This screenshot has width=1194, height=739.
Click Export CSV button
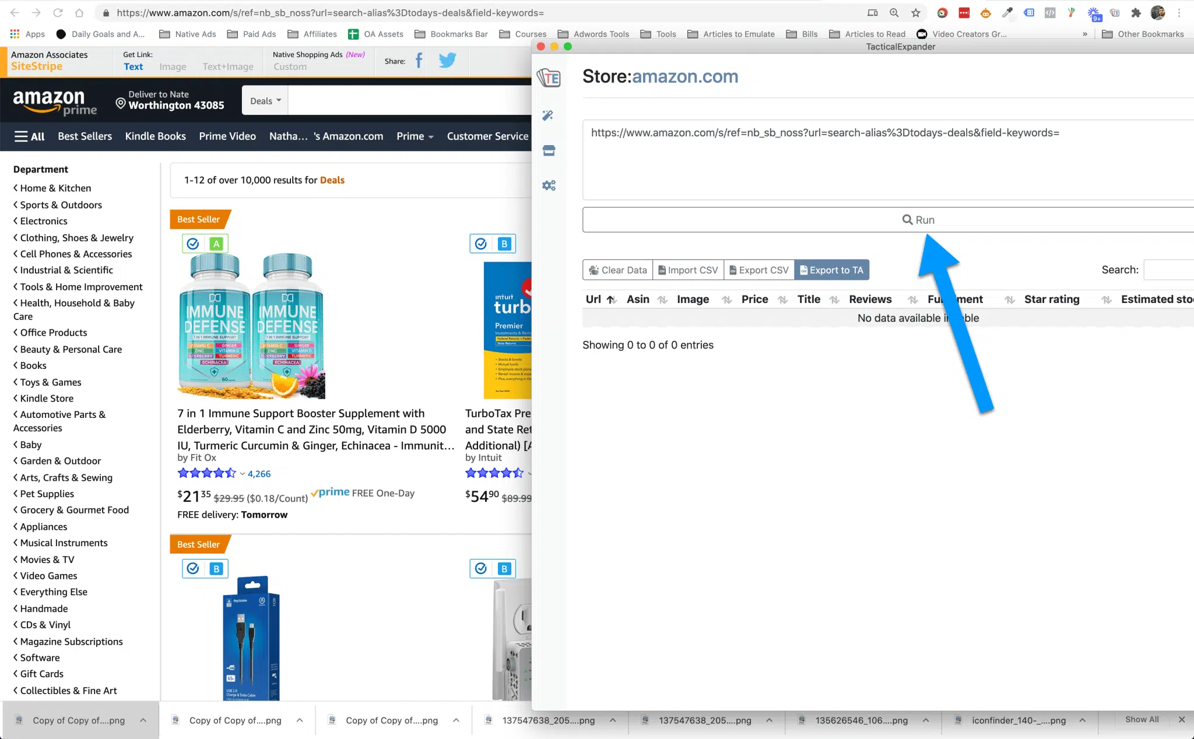pos(759,270)
